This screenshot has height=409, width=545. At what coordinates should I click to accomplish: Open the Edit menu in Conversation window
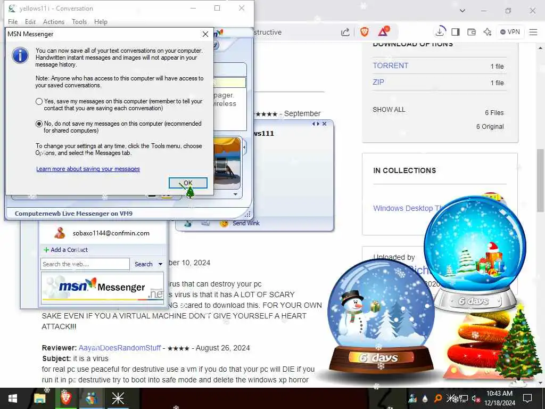click(x=30, y=21)
